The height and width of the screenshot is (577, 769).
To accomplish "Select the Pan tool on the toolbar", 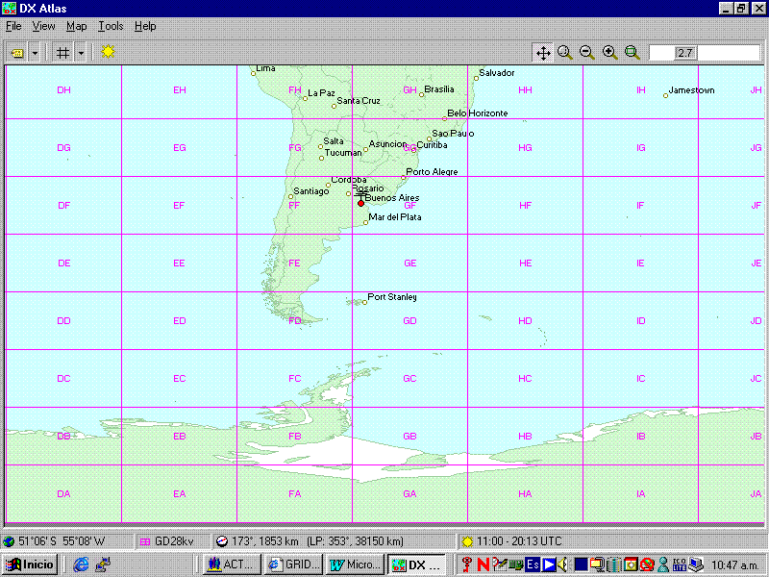I will click(x=542, y=53).
